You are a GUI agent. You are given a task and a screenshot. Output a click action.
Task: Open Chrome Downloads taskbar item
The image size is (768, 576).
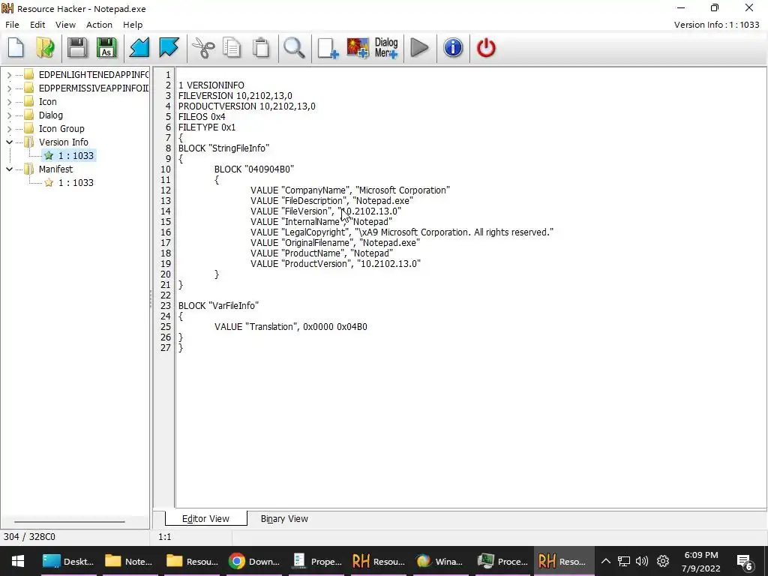coord(255,561)
